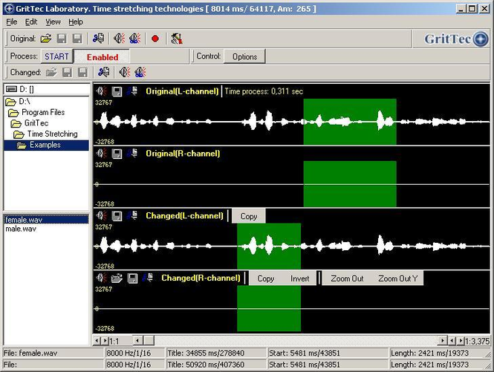The width and height of the screenshot is (494, 372).
Task: Play changed audio with first speaker icon
Action: pyautogui.click(x=125, y=73)
